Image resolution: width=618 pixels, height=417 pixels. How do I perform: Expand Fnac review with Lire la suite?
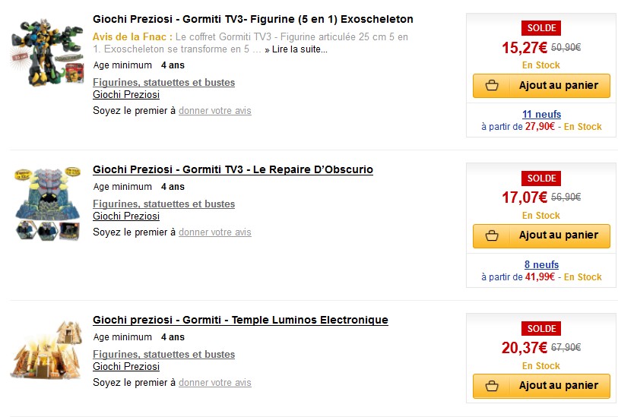(296, 49)
